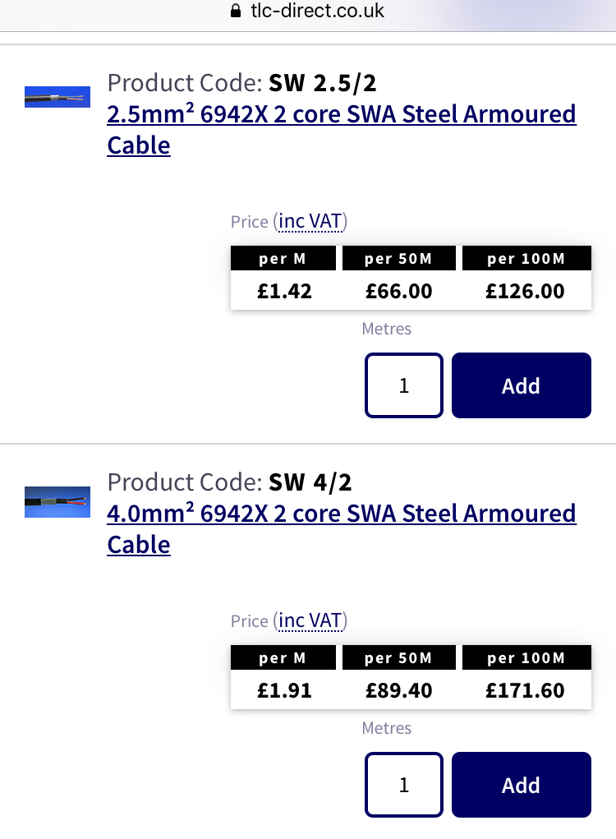Viewport: 616px width, 839px height.
Task: Click the £171.60 per 100M price
Action: 526,690
